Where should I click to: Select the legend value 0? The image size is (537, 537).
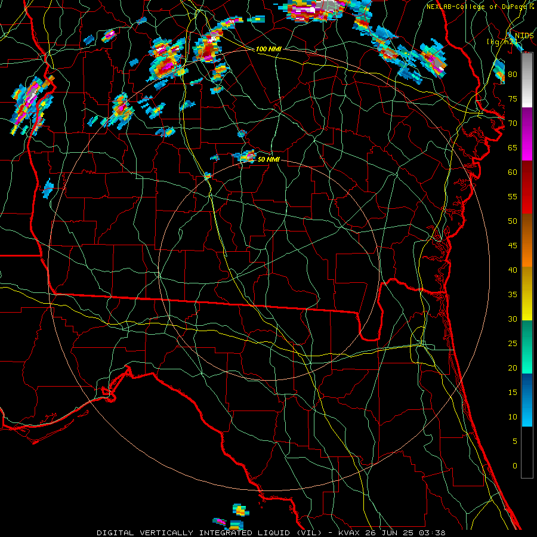515,466
